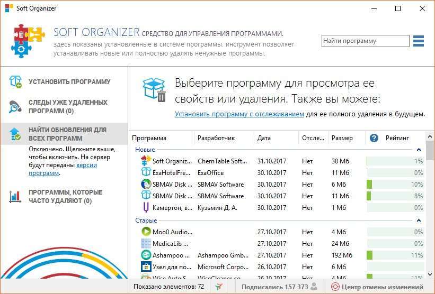Click the Moo0 Audio play icon
The image size is (435, 294).
(x=146, y=232)
